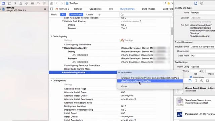The width and height of the screenshot is (215, 121).
Task: Change Release validate value Yes popup
Action: [124, 28]
